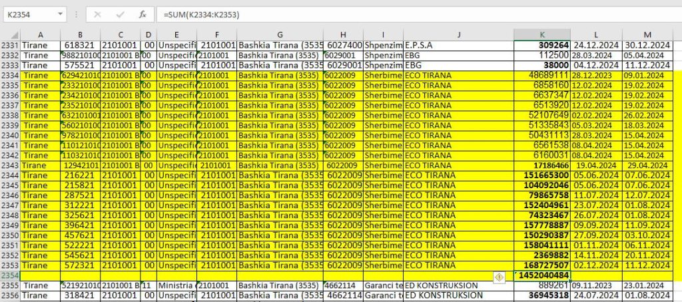Image resolution: width=682 pixels, height=302 pixels.
Task: Click cell with value 2369882
Action: tap(542, 255)
